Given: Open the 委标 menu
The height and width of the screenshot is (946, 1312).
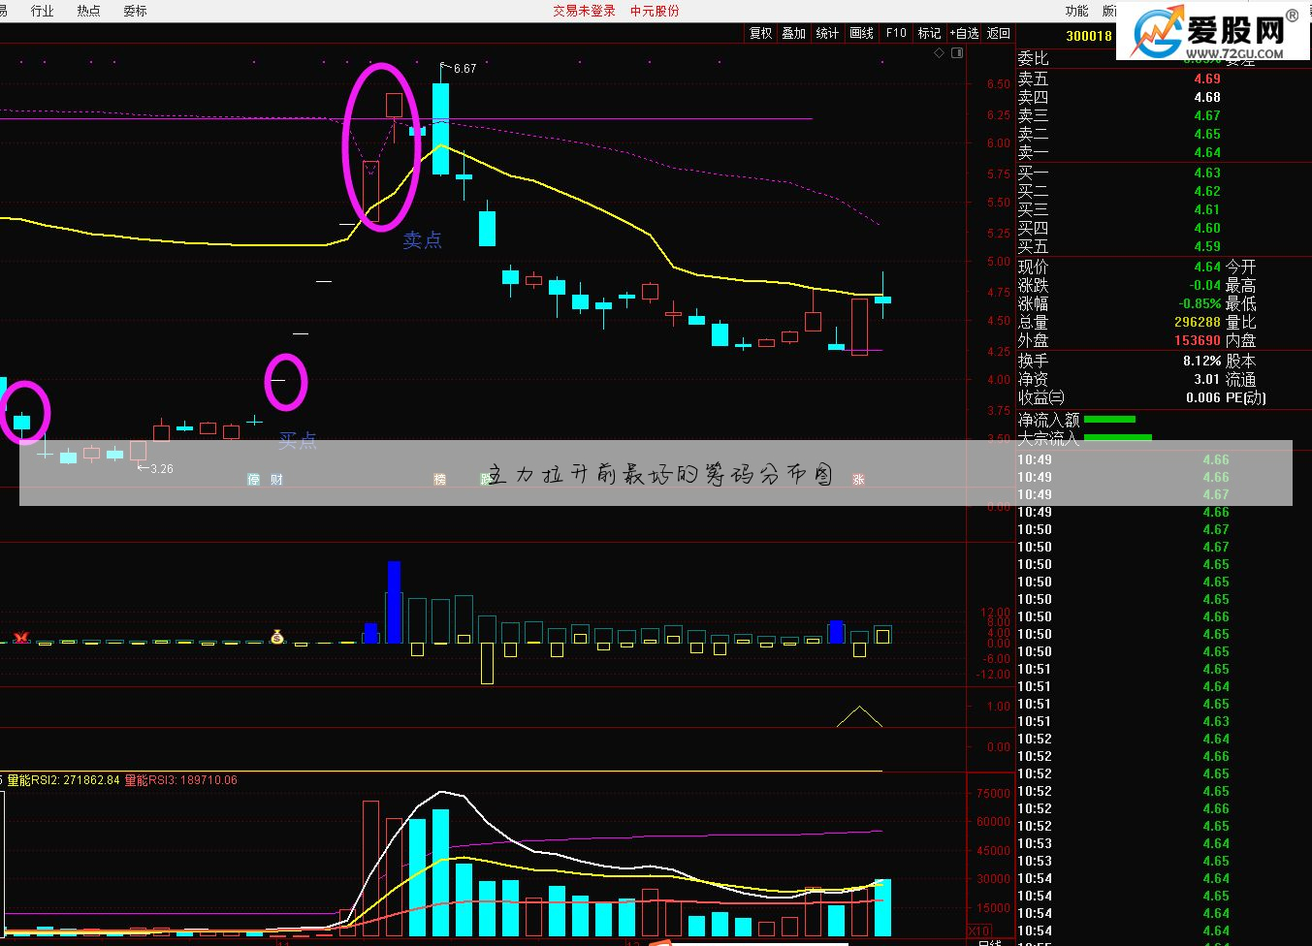Looking at the screenshot, I should 135,11.
